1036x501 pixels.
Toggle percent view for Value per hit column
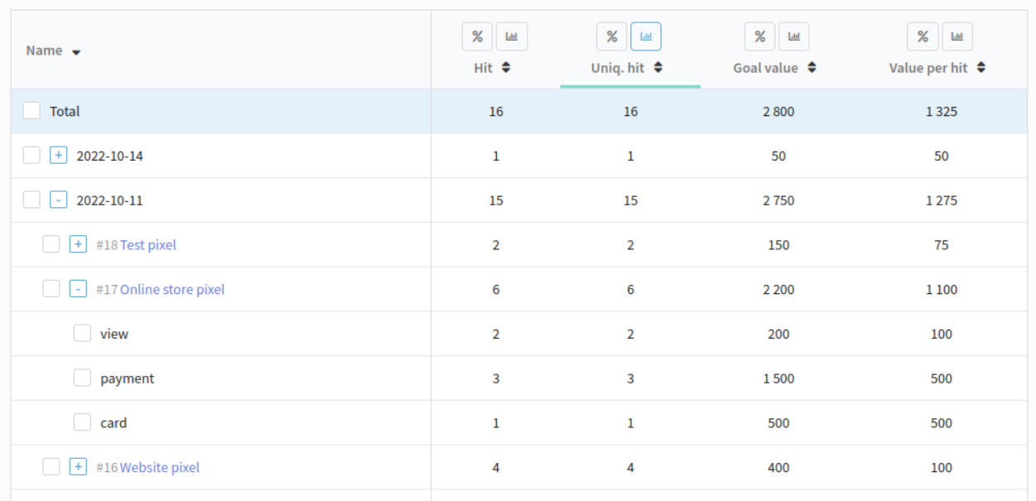(x=923, y=36)
